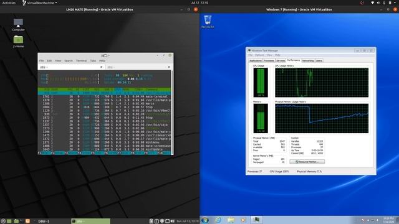Select Task Manager icon in Windows taskbar
Image resolution: width=399 pixels, height=224 pixels.
[256, 220]
